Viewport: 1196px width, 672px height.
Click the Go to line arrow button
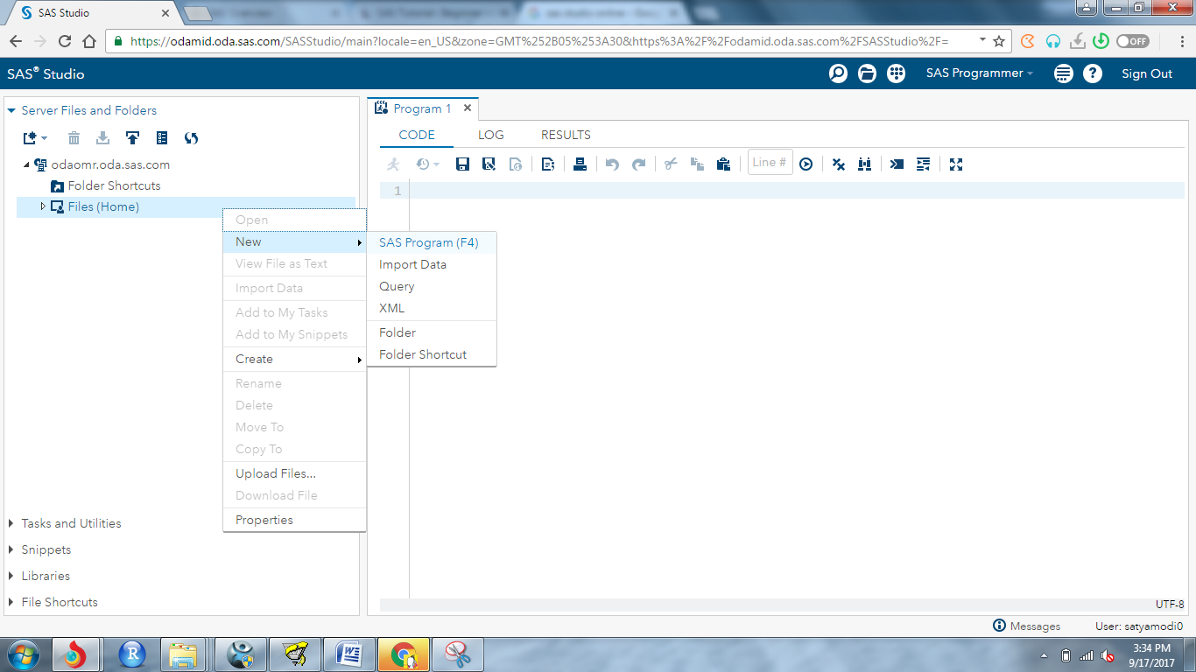tap(806, 164)
